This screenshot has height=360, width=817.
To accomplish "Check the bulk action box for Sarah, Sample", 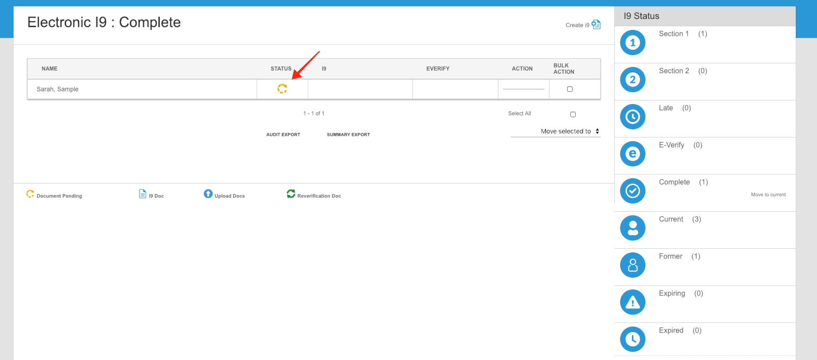I will pyautogui.click(x=570, y=89).
